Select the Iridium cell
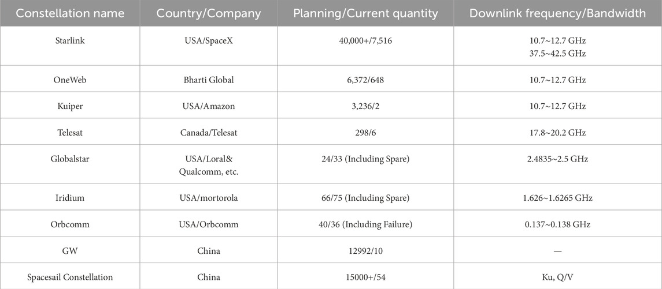662x289 pixels. 70,198
